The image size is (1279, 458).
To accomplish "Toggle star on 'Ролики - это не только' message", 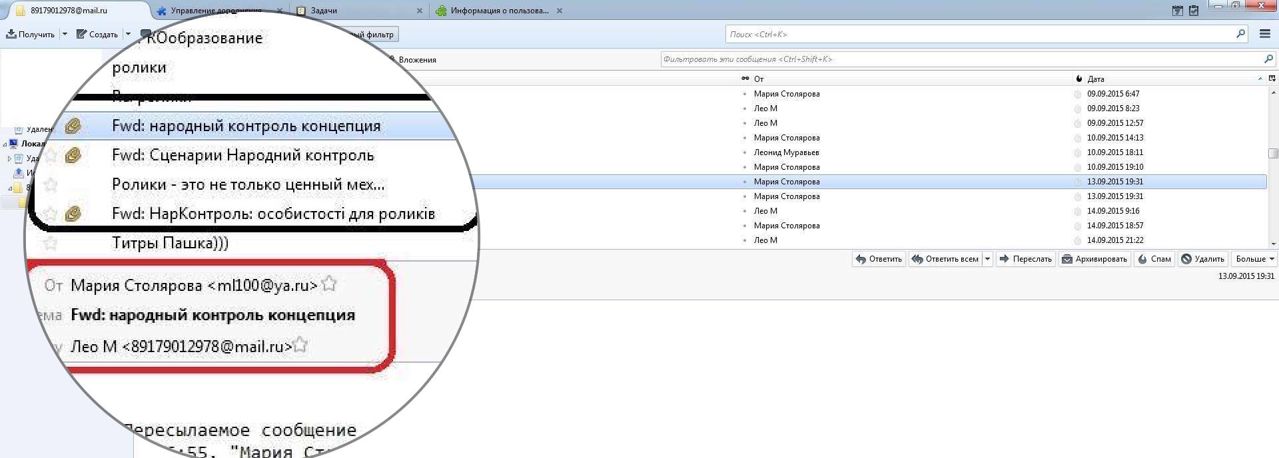I will click(x=51, y=184).
